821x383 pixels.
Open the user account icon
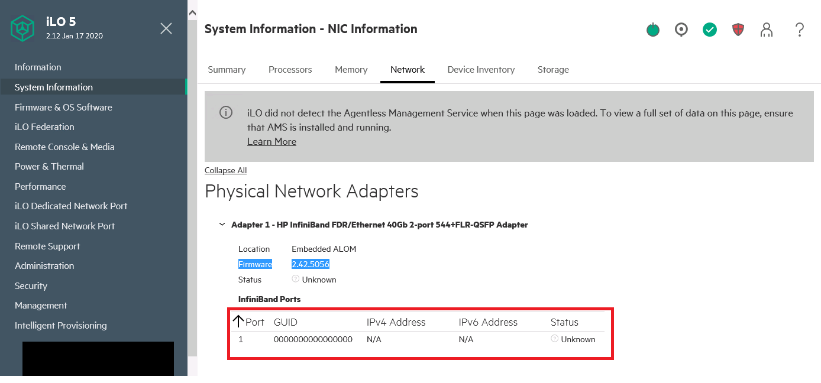[x=767, y=30]
